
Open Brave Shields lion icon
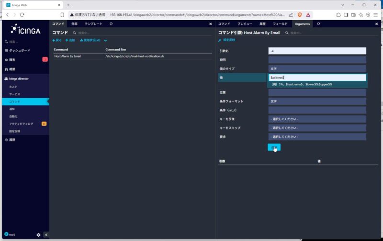pyautogui.click(x=300, y=15)
